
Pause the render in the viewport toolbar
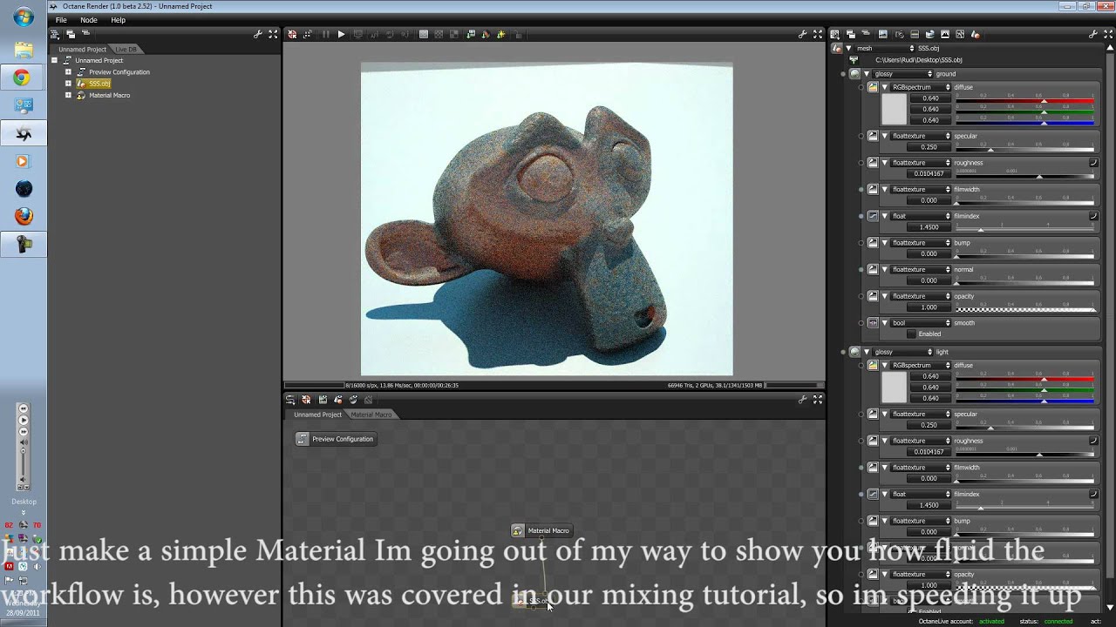[326, 34]
